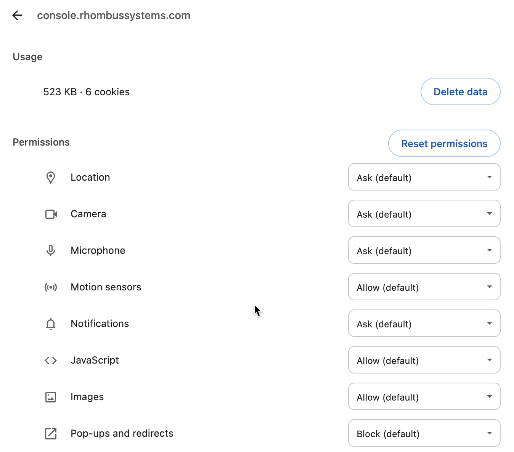
Task: Click the Reset permissions button
Action: [444, 143]
